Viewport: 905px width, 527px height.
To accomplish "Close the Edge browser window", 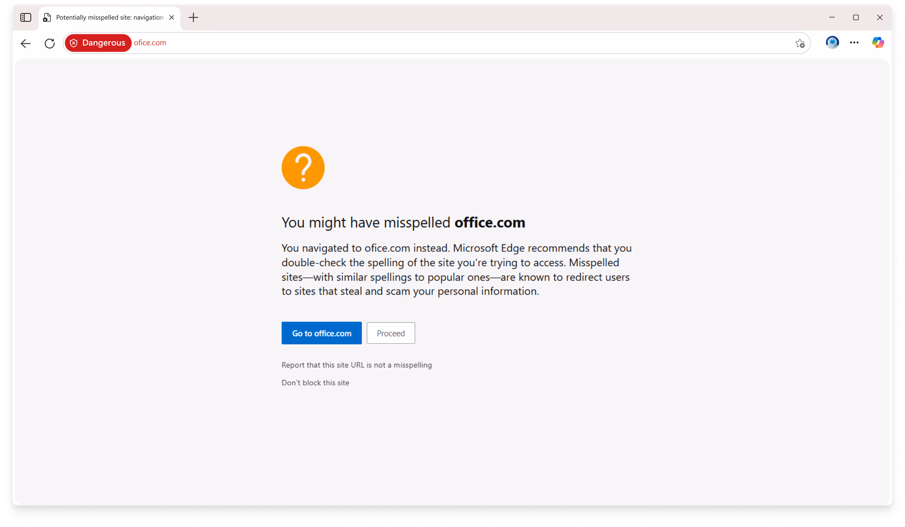I will (880, 17).
